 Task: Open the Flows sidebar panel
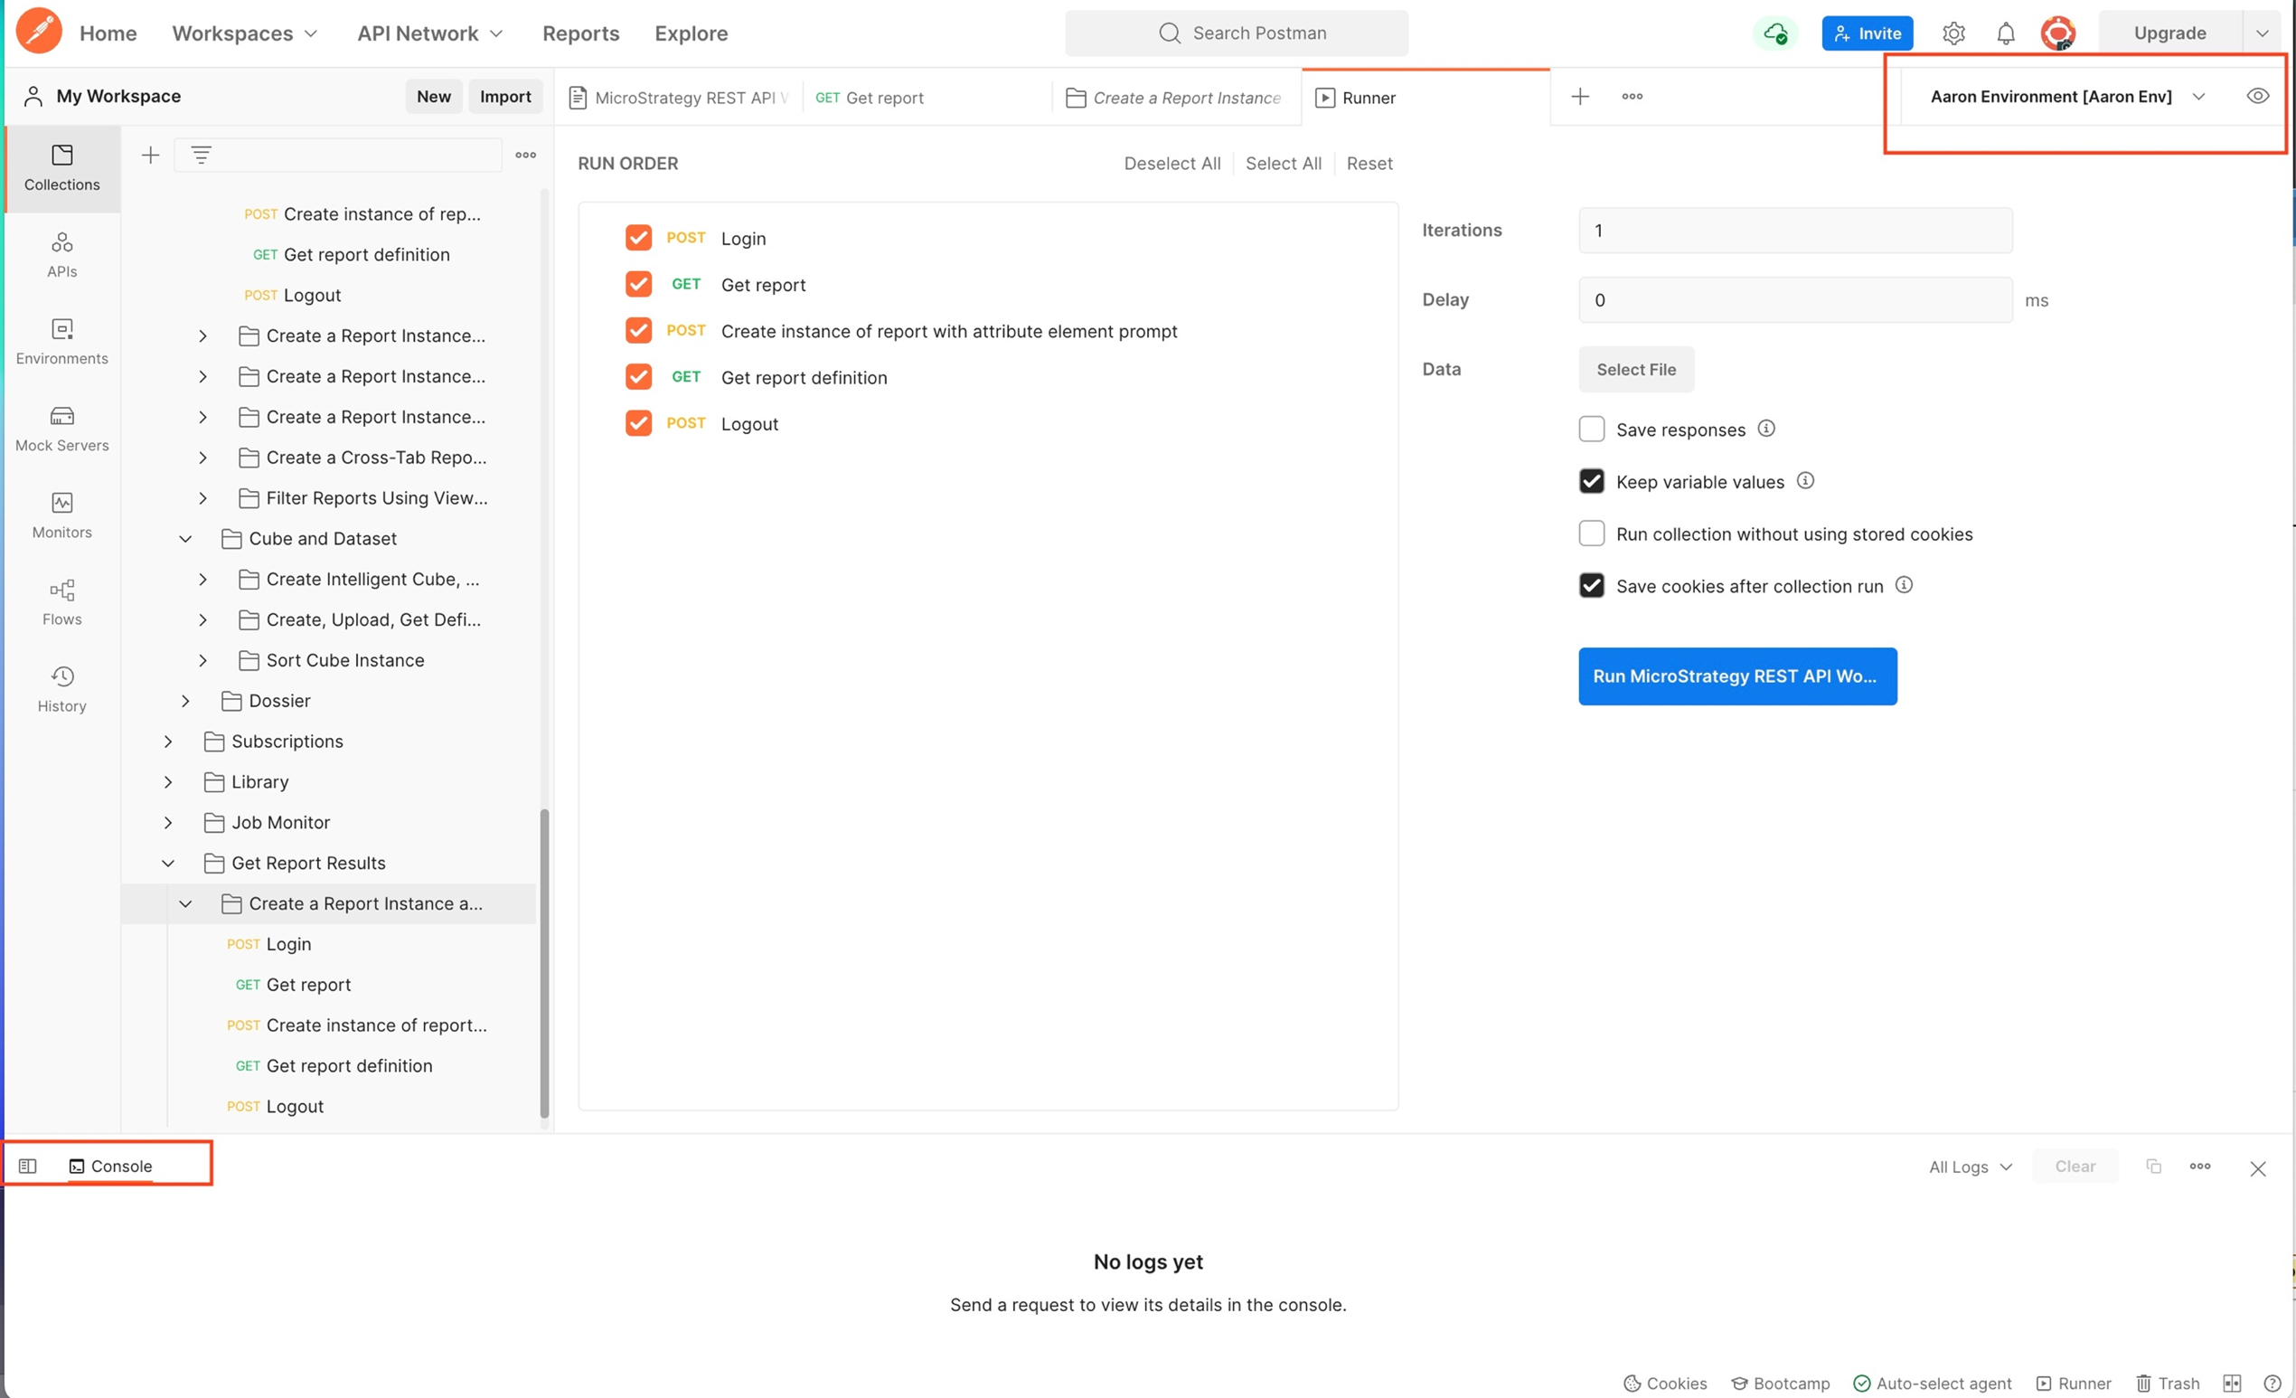coord(61,601)
